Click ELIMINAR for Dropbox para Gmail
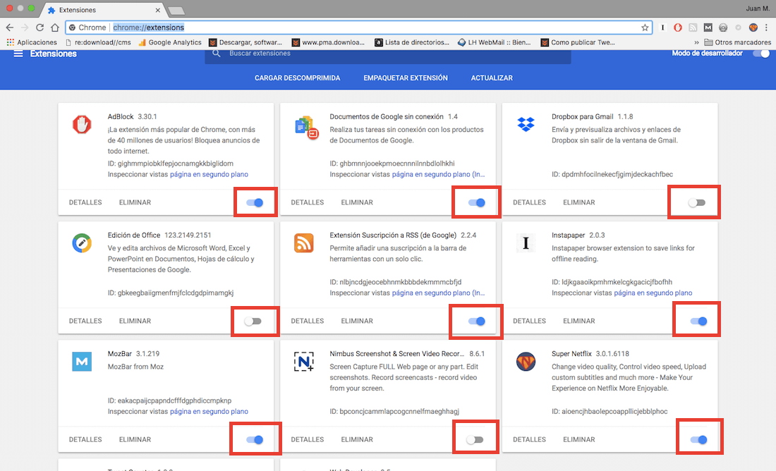Image resolution: width=776 pixels, height=471 pixels. (579, 202)
